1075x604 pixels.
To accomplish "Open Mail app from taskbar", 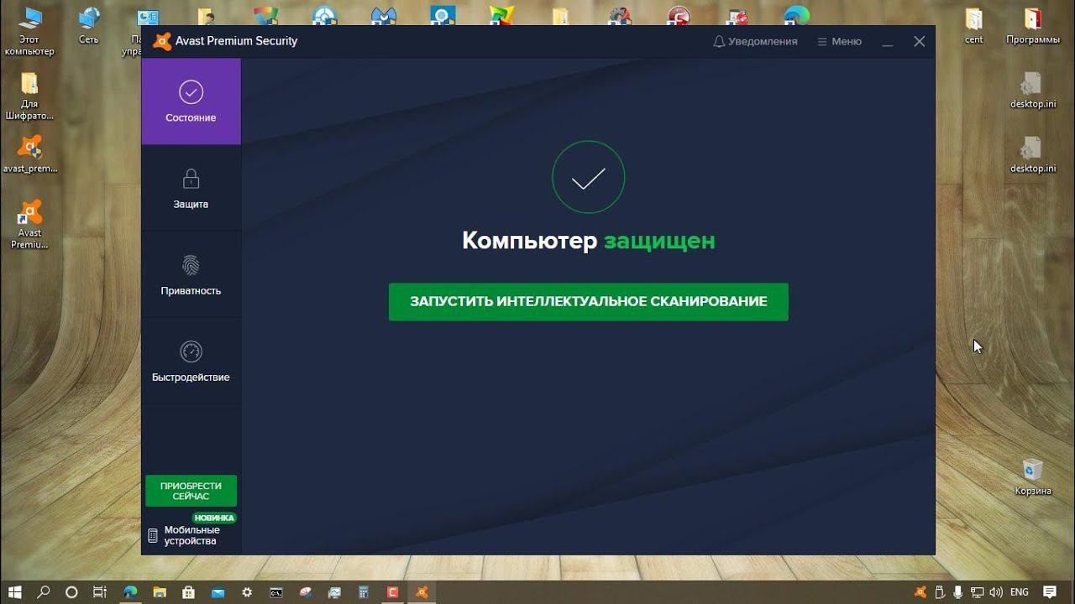I will [218, 592].
